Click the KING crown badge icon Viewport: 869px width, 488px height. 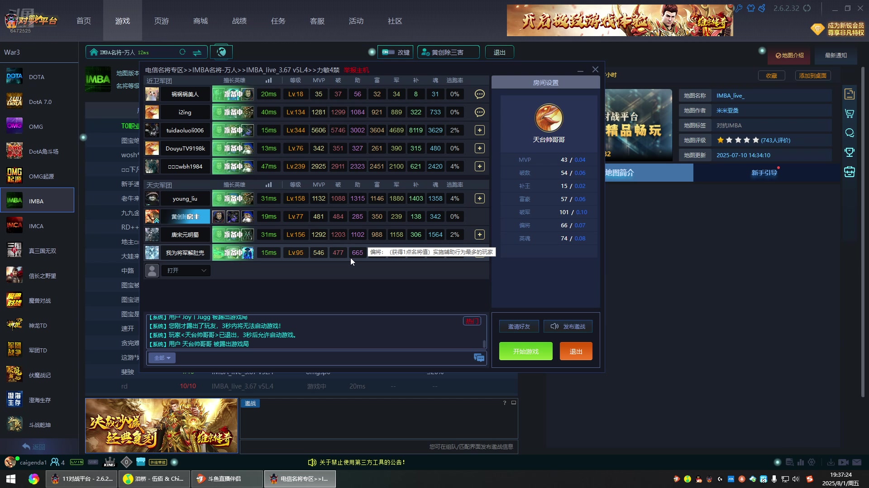110,462
